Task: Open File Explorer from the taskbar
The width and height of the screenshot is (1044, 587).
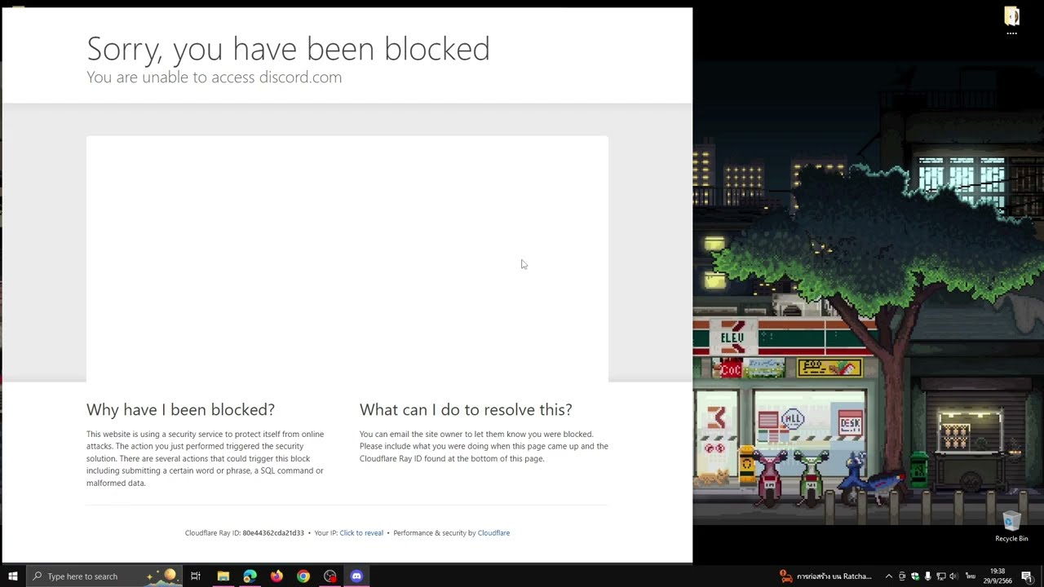Action: click(223, 576)
